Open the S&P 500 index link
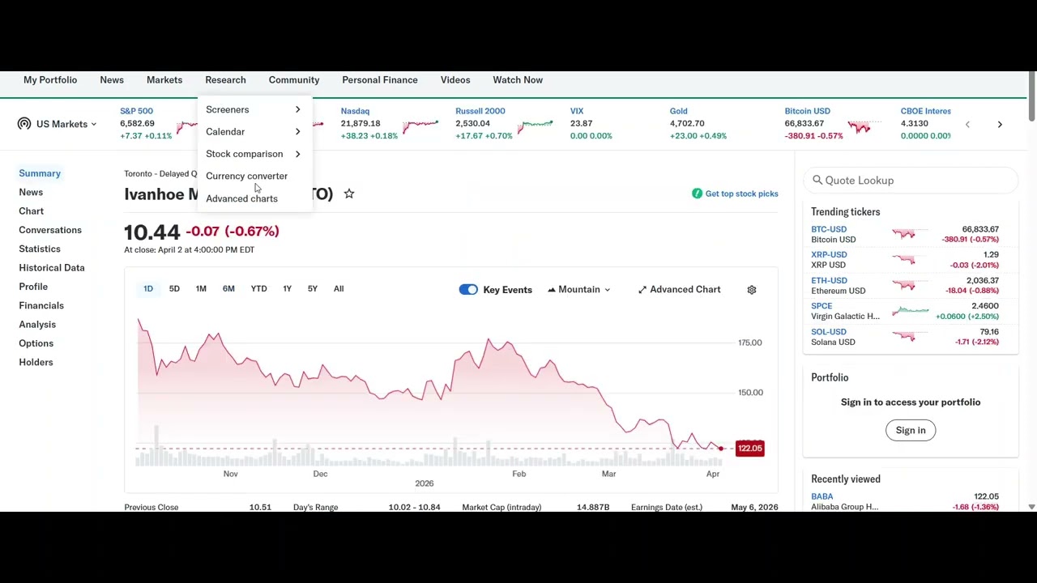1037x583 pixels. (x=136, y=111)
